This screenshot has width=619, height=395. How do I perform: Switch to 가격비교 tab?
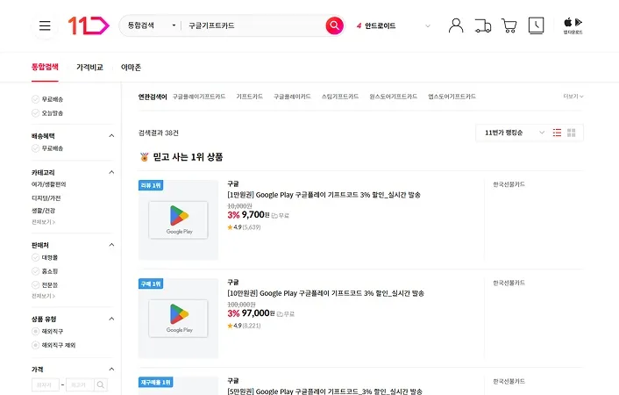89,68
